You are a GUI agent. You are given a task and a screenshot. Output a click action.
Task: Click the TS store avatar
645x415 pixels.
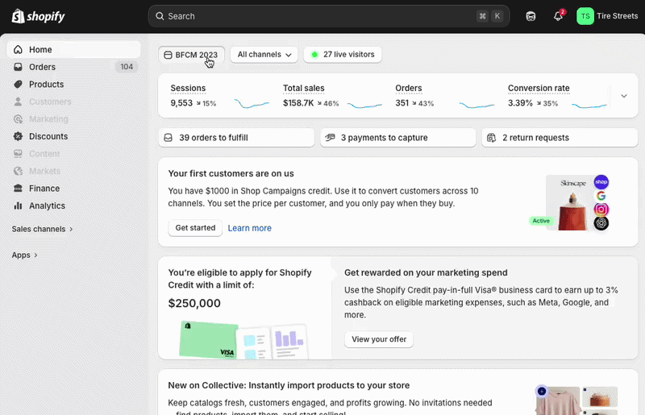click(585, 16)
